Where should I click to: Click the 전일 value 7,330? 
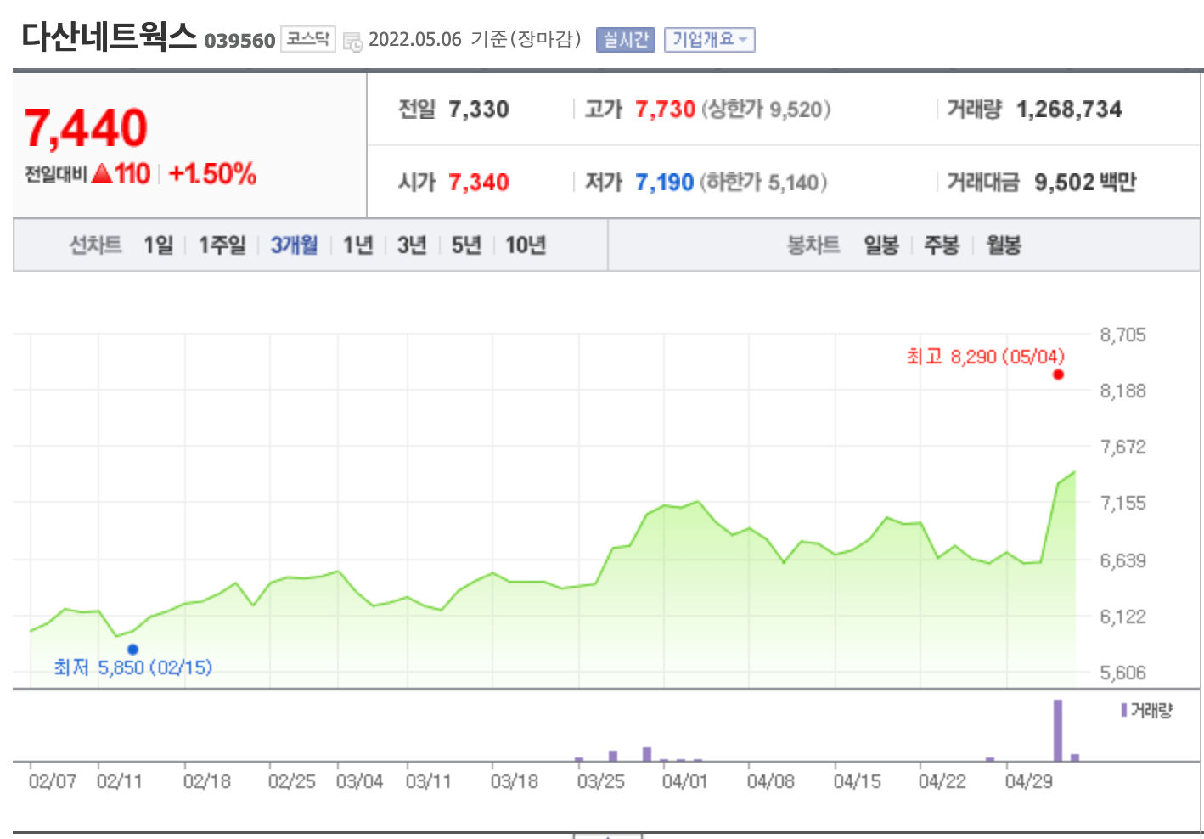coord(479,110)
